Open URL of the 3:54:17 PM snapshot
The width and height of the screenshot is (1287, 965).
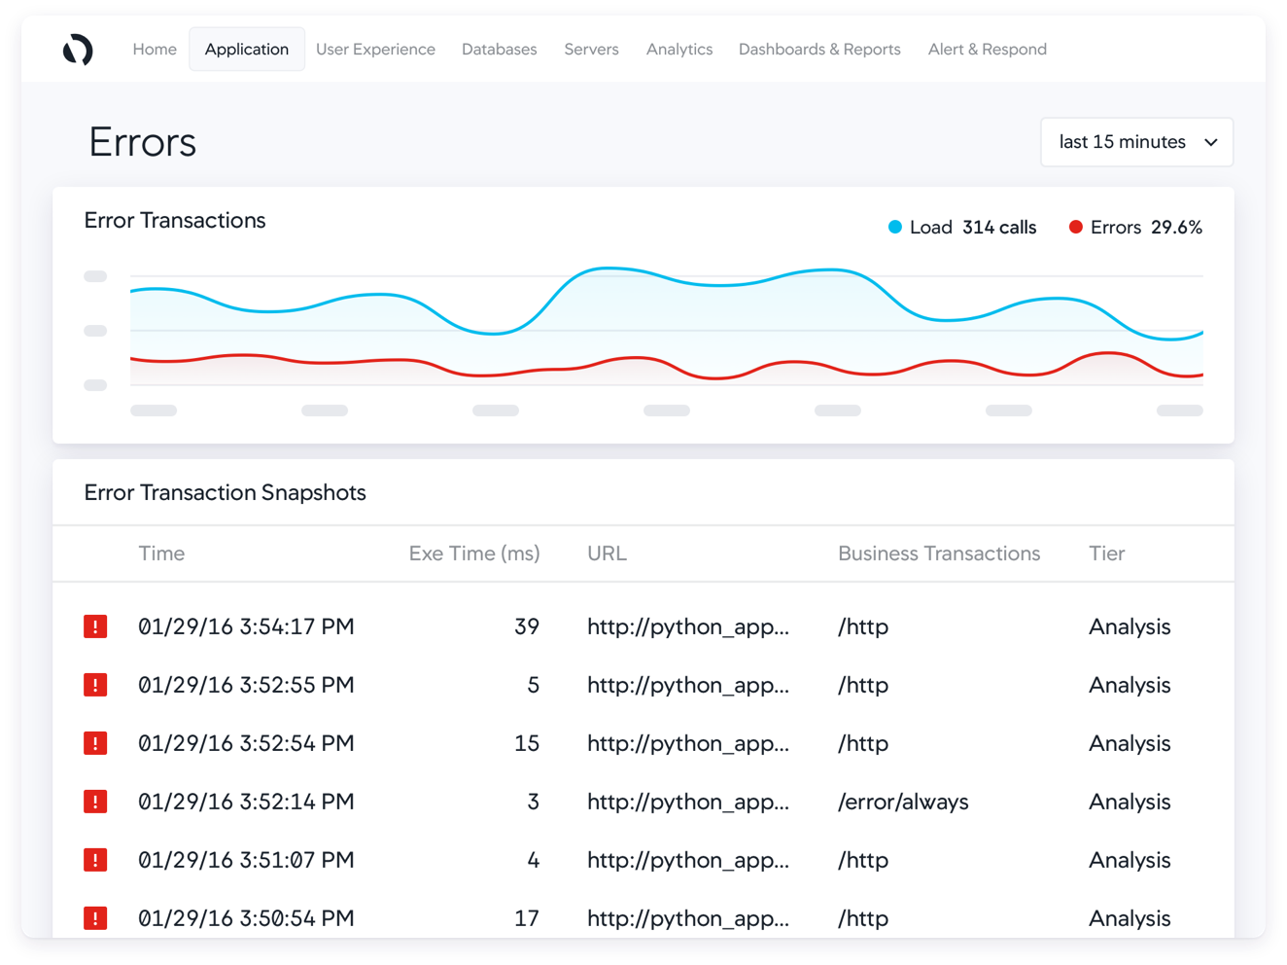point(687,626)
